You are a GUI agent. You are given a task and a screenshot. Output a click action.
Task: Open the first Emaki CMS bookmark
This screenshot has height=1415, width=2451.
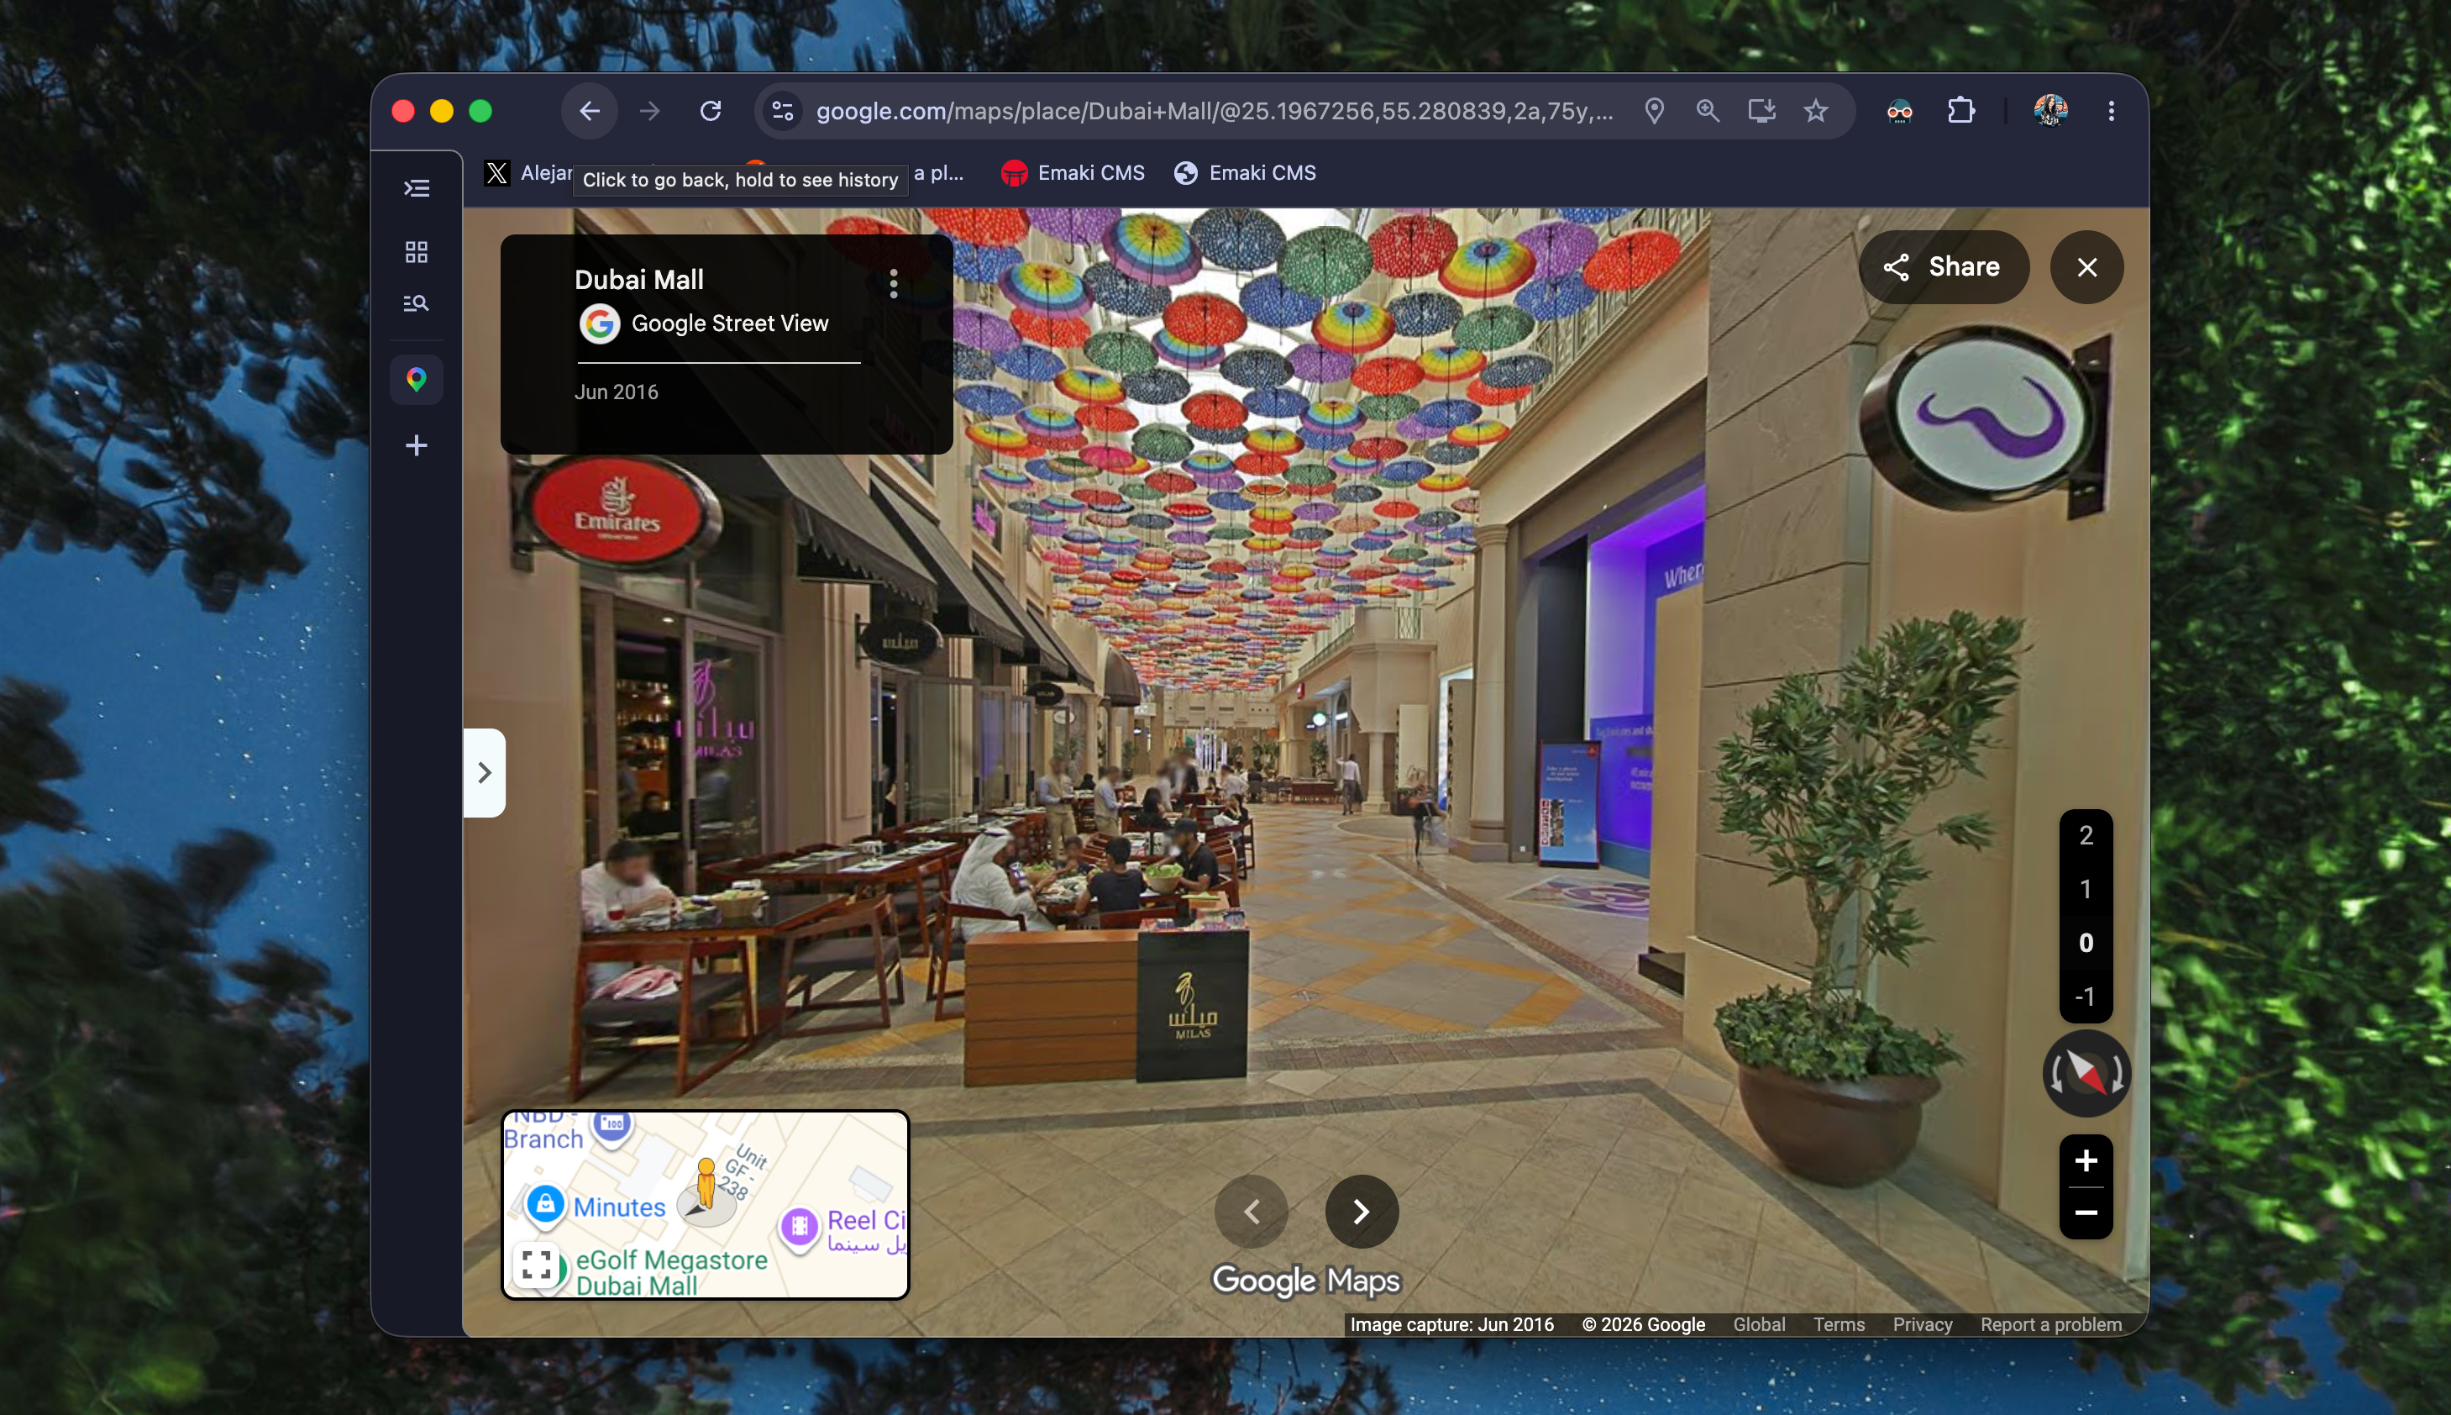(x=1073, y=173)
